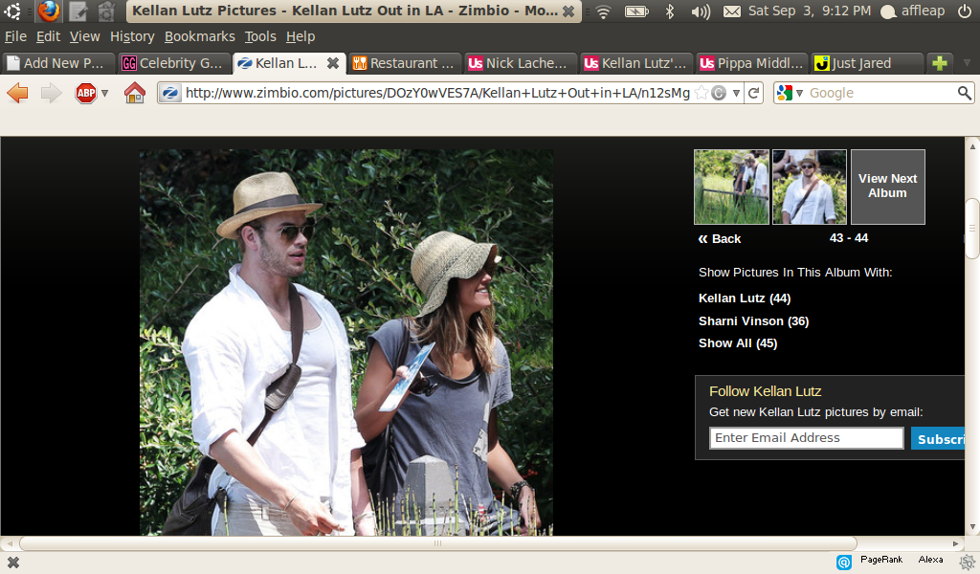Click the Enter Email Address field
Image resolution: width=980 pixels, height=574 pixels.
click(806, 438)
